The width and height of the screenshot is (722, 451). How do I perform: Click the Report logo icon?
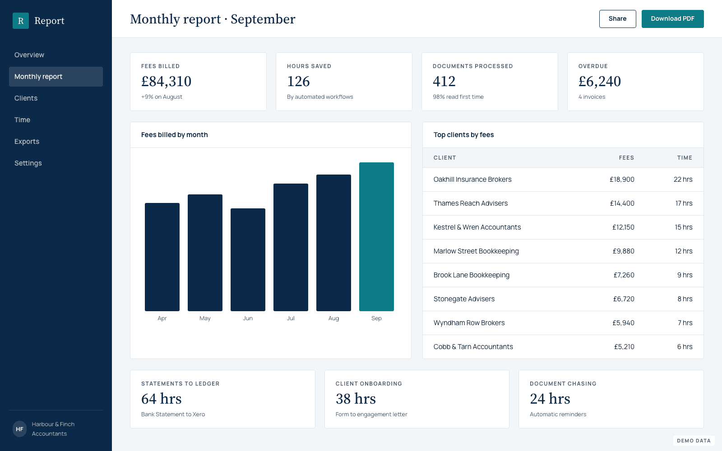point(21,21)
